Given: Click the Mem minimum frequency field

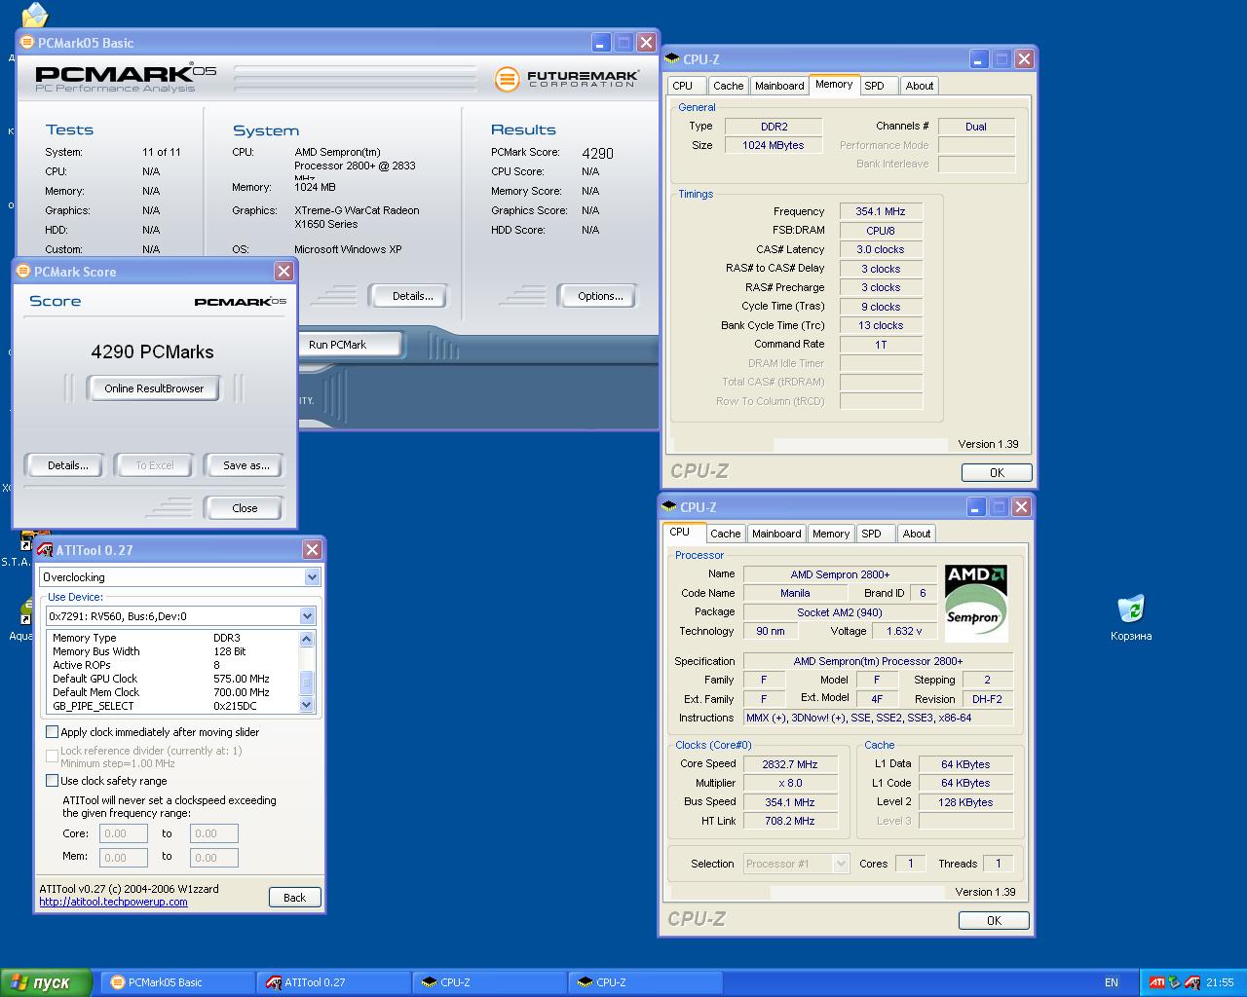Looking at the screenshot, I should tap(124, 858).
